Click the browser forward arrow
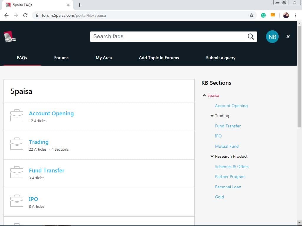302x226 pixels. click(x=16, y=15)
